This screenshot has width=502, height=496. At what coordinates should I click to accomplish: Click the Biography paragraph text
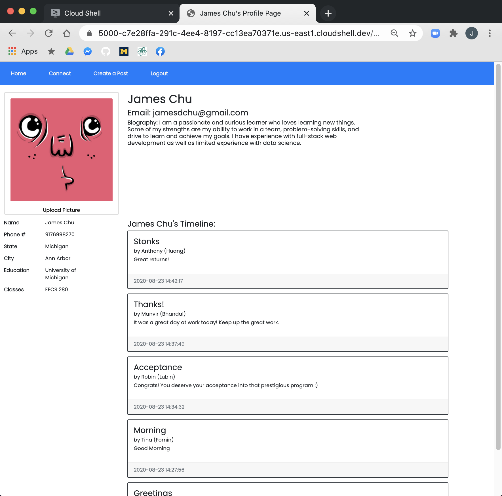[x=243, y=133]
